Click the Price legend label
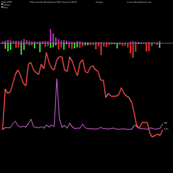The height and width of the screenshot is (173, 173). click(x=6, y=8)
